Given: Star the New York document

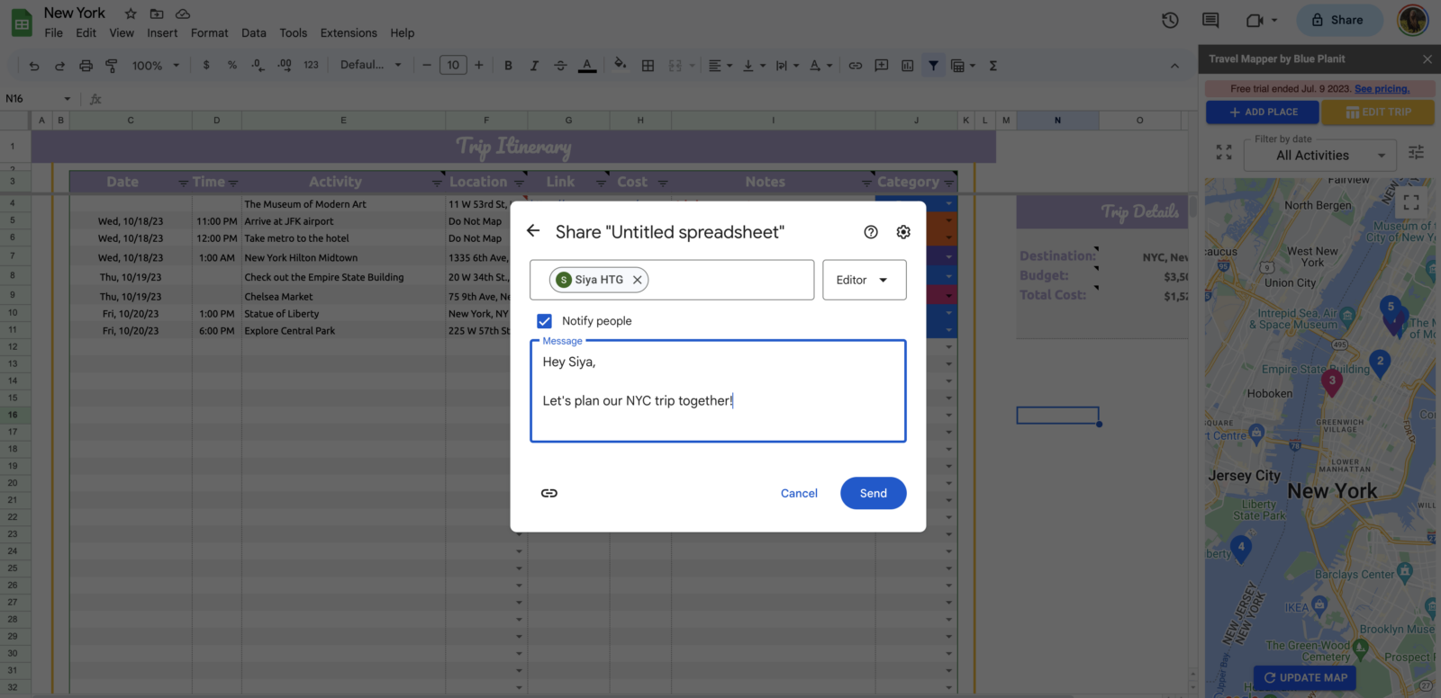Looking at the screenshot, I should 131,13.
